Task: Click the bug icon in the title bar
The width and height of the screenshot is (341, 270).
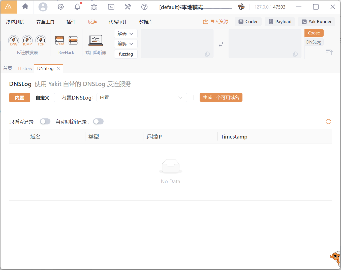Action: (94, 7)
